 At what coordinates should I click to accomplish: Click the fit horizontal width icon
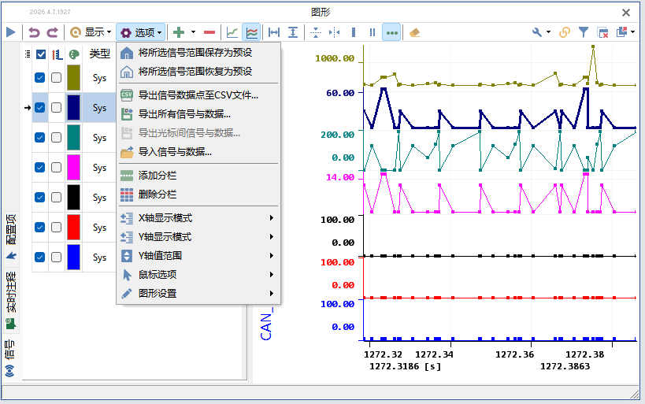[x=274, y=32]
